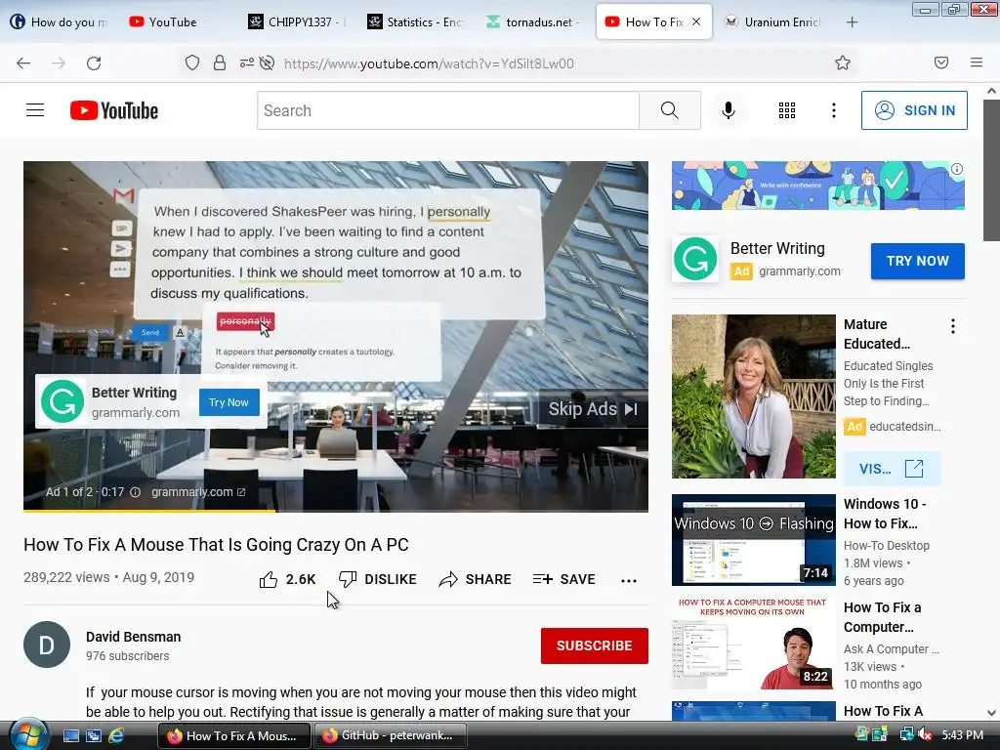Screen dimensions: 1000x750
Task: Open grammarly.com link in video ad
Action: pos(198,492)
